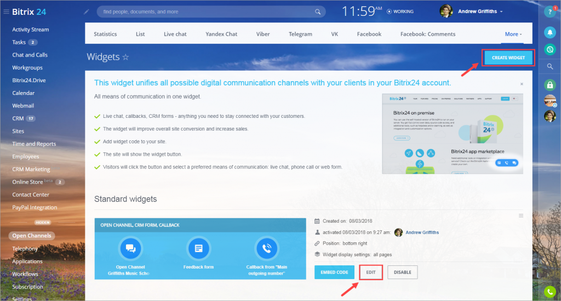Image resolution: width=561 pixels, height=301 pixels.
Task: Click the link icon beside Position
Action: (317, 243)
